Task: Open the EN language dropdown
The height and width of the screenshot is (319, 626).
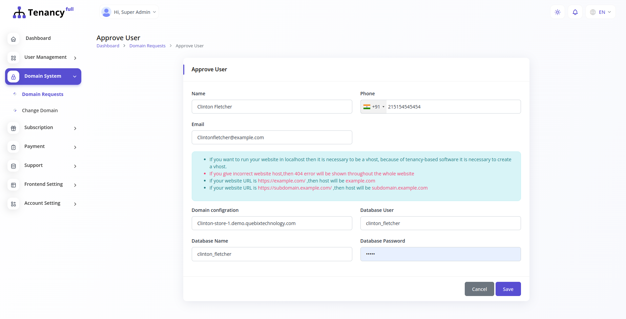Action: tap(600, 12)
